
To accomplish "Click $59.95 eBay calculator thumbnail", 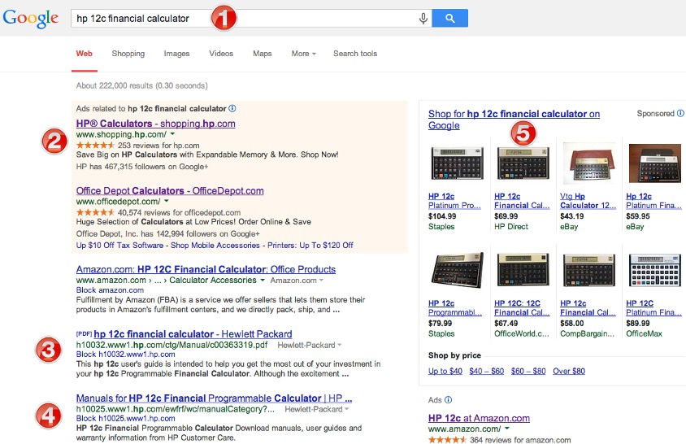I will 655,163.
